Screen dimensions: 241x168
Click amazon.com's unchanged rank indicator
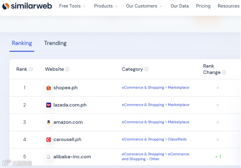tap(218, 122)
